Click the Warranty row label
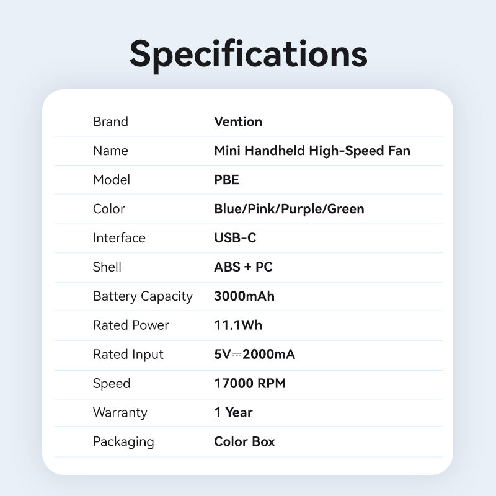Viewport: 496px width, 496px height. pos(120,412)
